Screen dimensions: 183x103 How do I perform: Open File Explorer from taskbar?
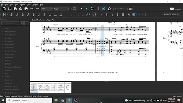pyautogui.click(x=56, y=100)
